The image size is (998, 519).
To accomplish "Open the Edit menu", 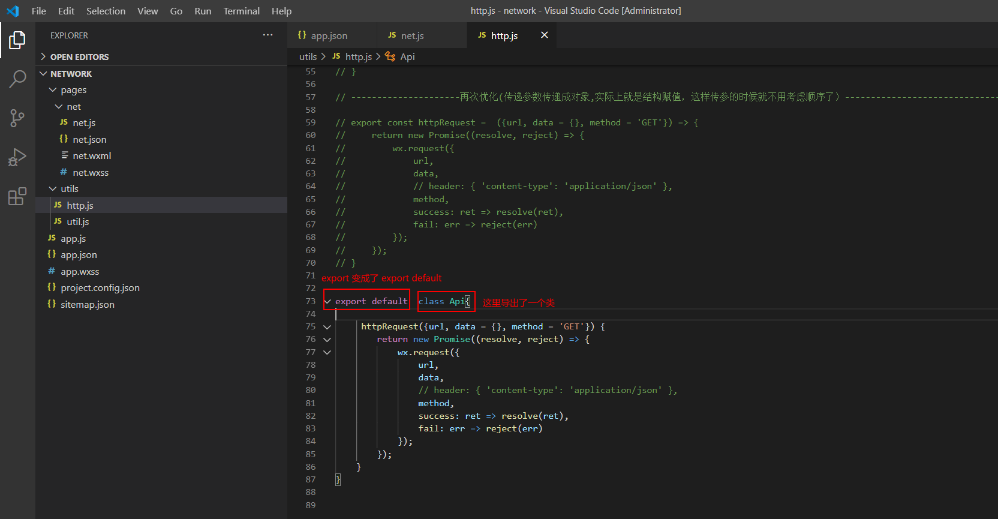I will 67,11.
